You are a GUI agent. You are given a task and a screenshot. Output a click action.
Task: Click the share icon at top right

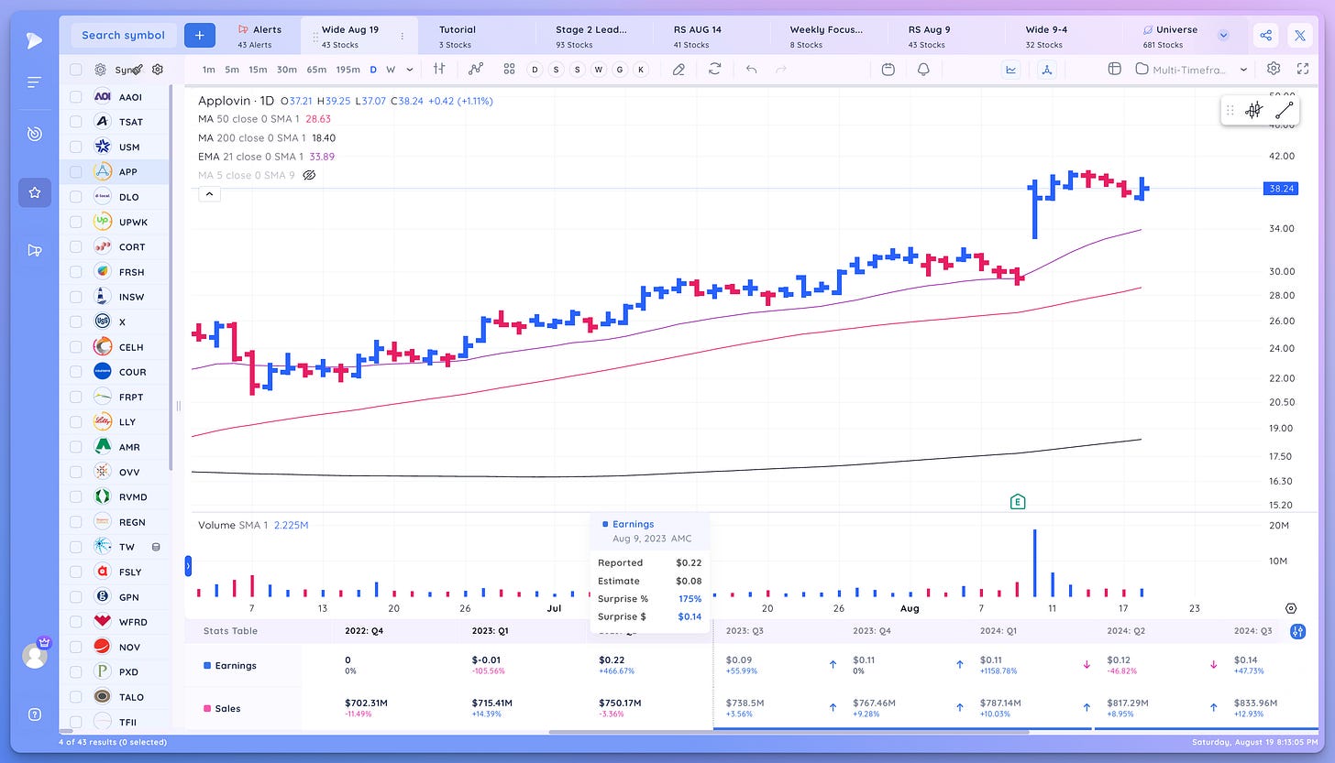pyautogui.click(x=1266, y=35)
